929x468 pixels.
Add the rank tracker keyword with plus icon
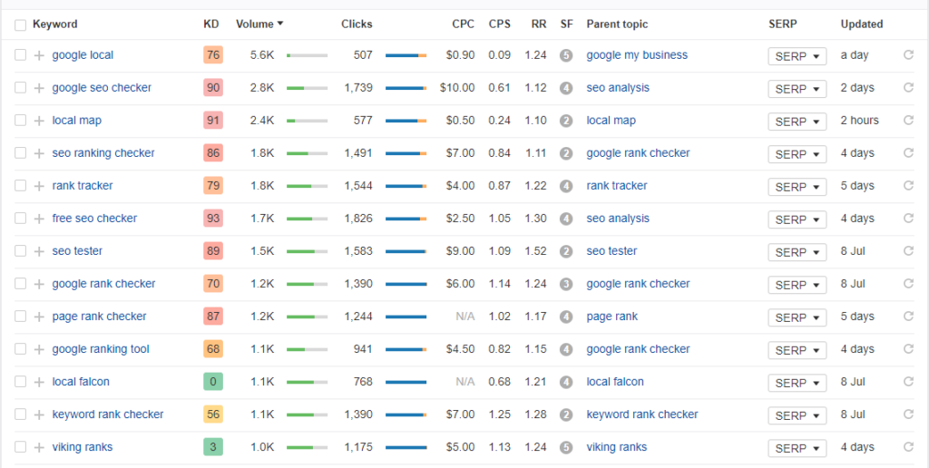[39, 186]
